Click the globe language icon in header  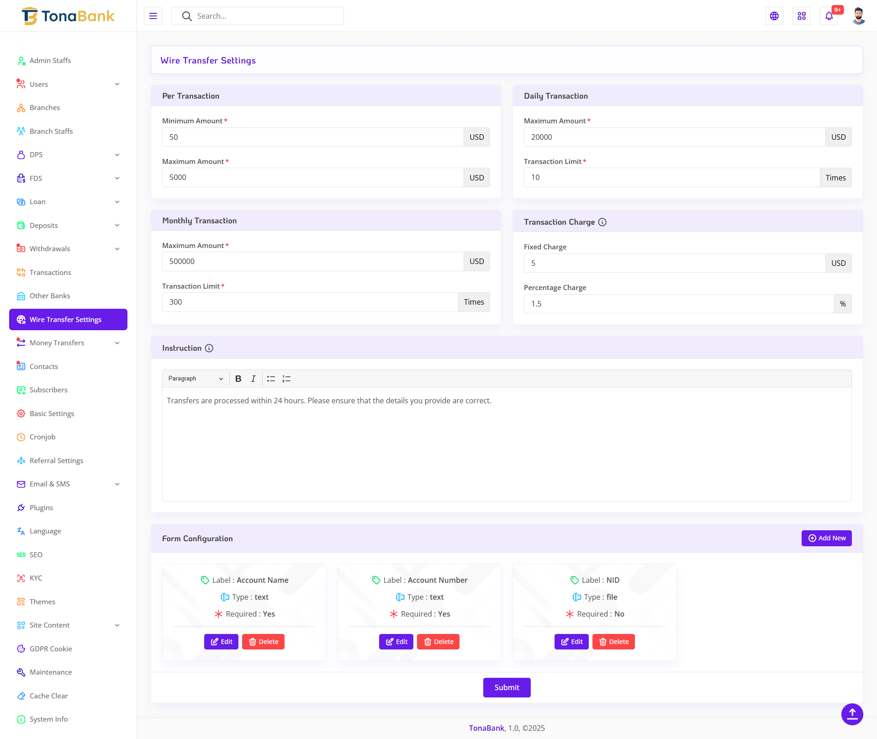pos(774,16)
